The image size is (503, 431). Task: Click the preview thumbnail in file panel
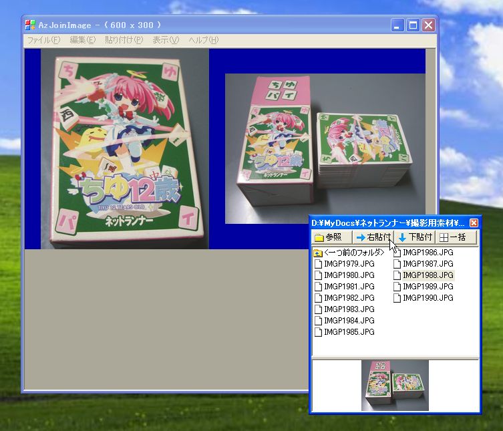tap(395, 385)
